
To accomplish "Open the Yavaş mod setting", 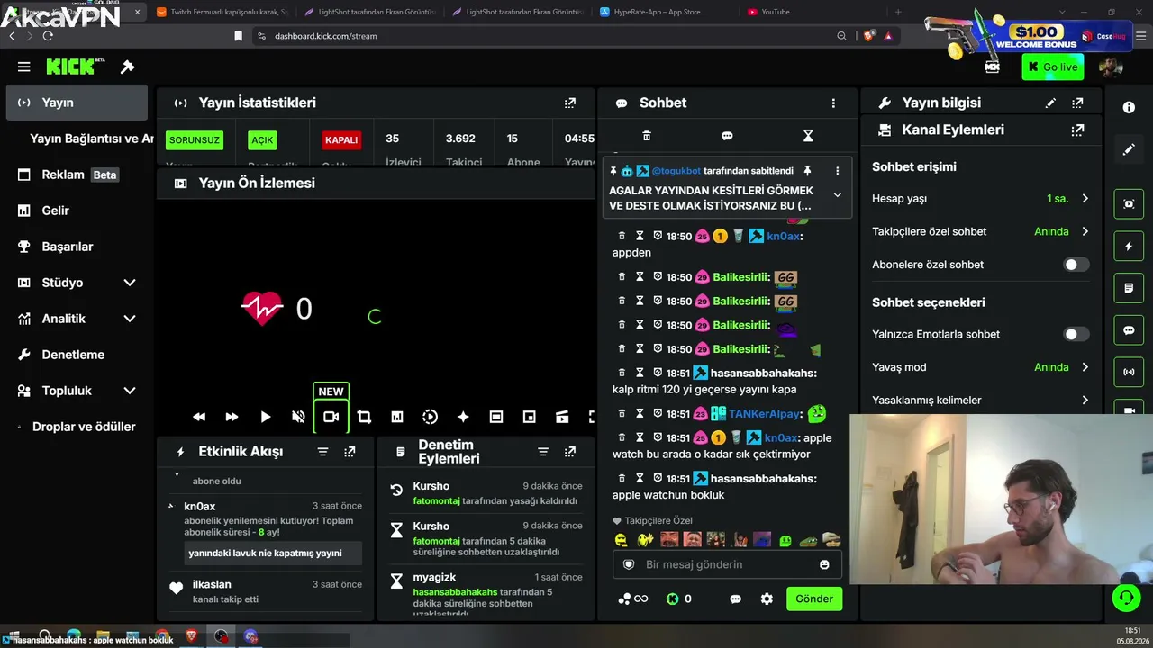I will point(981,367).
